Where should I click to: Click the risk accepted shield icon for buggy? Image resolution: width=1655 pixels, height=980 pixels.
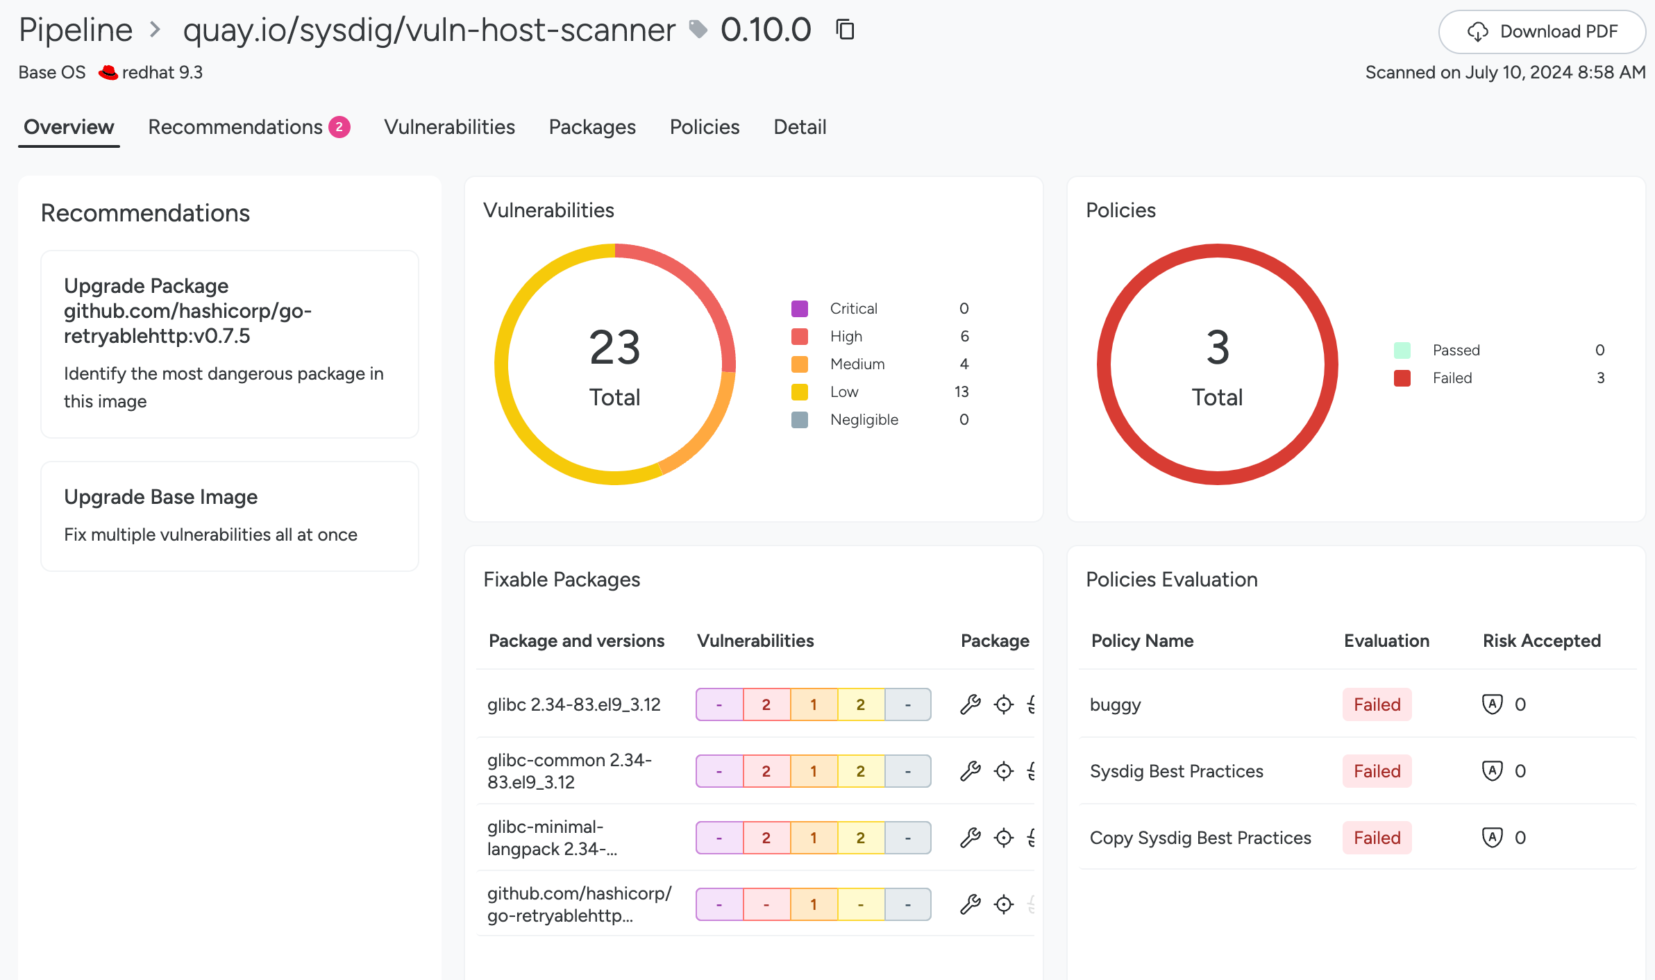click(x=1493, y=704)
